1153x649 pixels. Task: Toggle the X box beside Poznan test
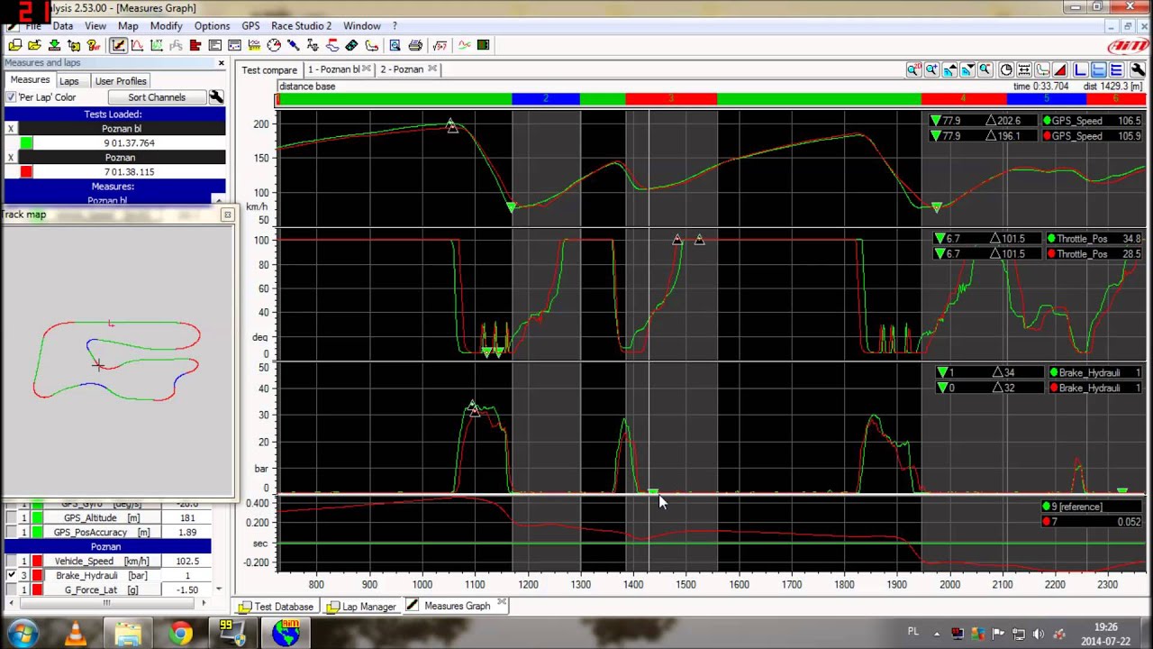(x=11, y=157)
